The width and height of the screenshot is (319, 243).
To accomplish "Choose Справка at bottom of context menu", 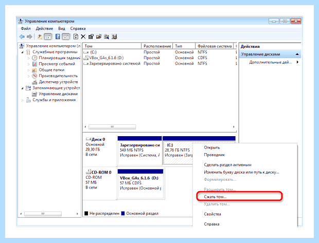I will pos(211,224).
